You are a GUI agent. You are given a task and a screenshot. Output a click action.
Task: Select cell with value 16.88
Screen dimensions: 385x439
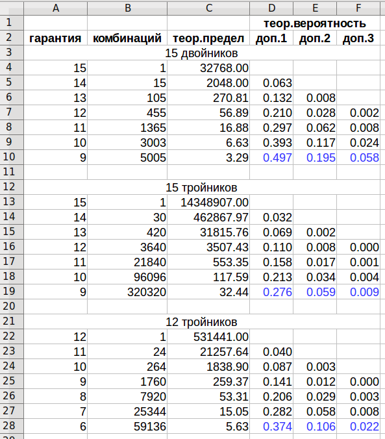tap(208, 128)
